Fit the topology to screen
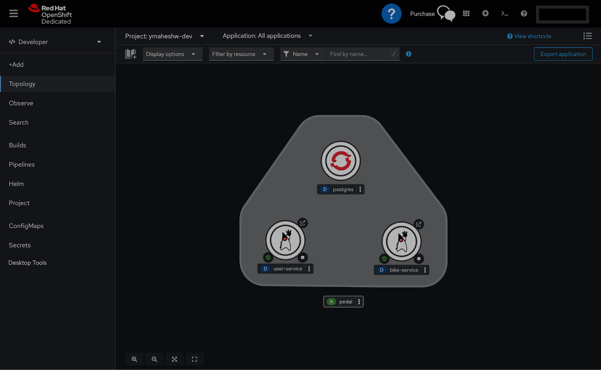The height and width of the screenshot is (370, 601). click(x=174, y=359)
